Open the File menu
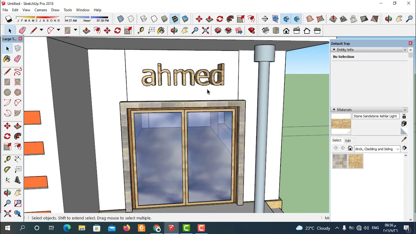 pyautogui.click(x=5, y=10)
